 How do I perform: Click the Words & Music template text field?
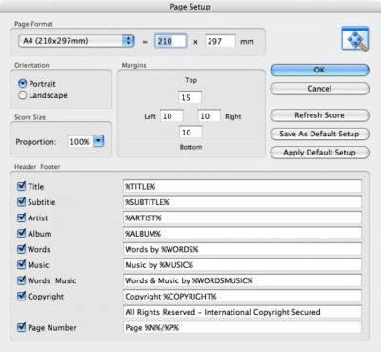[x=242, y=280]
